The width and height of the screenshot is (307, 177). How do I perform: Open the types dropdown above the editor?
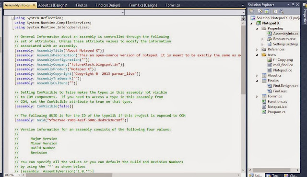point(123,12)
